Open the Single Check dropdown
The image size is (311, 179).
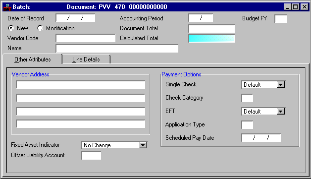tap(280, 85)
